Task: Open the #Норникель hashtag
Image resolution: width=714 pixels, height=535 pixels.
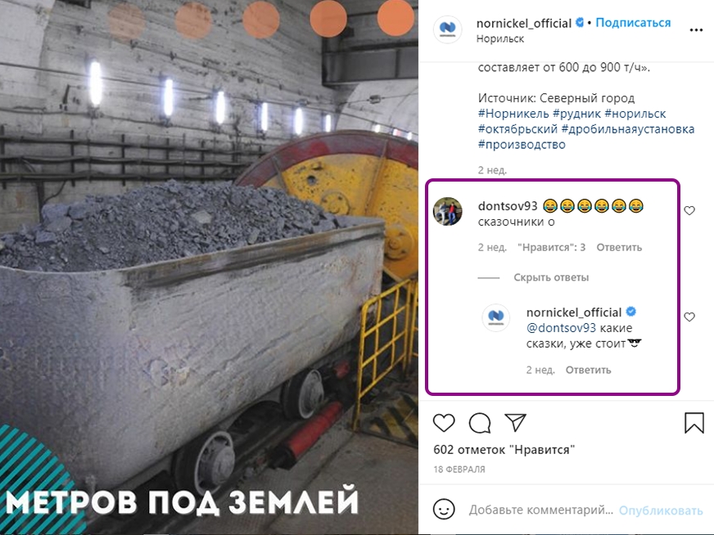Action: pyautogui.click(x=513, y=113)
